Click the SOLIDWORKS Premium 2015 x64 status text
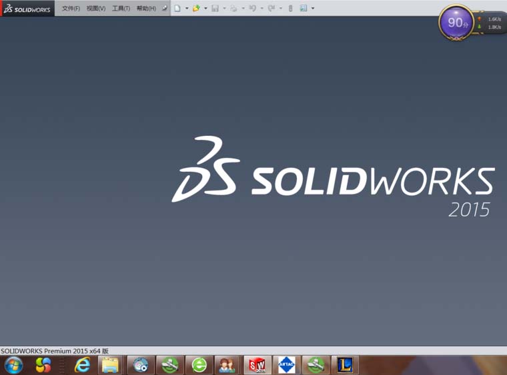Viewport: 507px width, 375px height. [x=54, y=351]
